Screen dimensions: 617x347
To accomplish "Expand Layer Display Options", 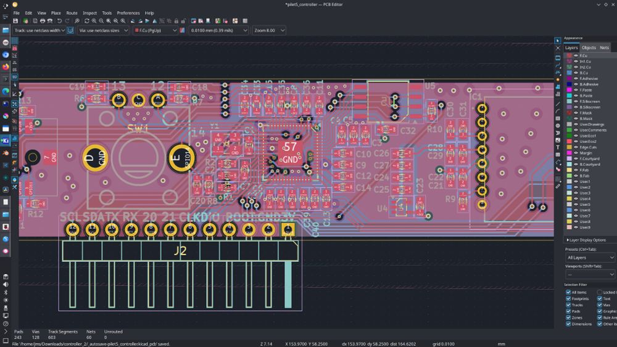I will pos(587,240).
